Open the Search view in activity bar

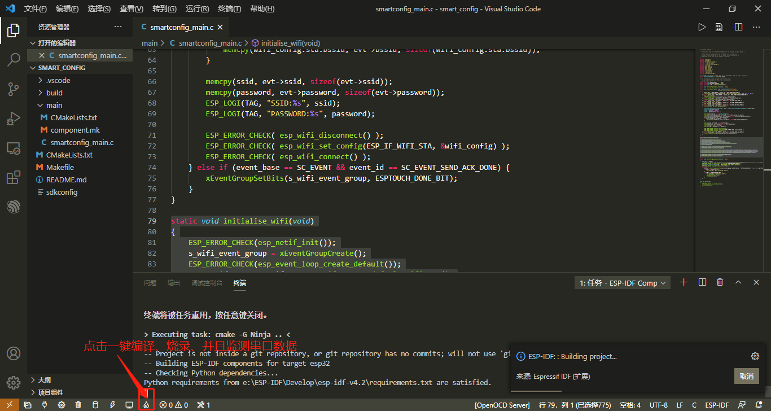click(14, 60)
